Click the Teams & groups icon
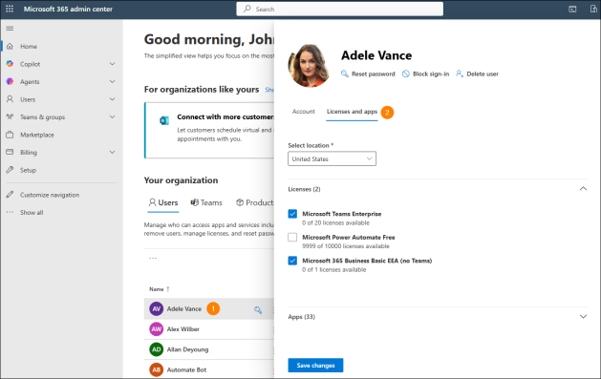 pos(10,116)
